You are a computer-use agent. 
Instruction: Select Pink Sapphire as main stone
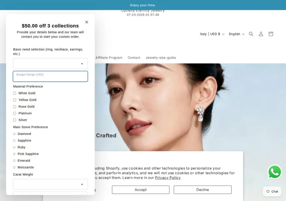[x=14, y=154]
